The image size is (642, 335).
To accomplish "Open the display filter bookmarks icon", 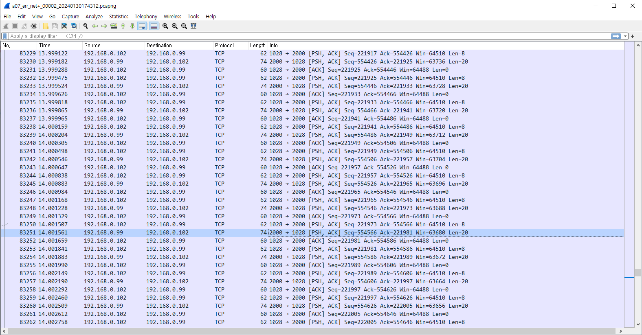I will (x=5, y=36).
